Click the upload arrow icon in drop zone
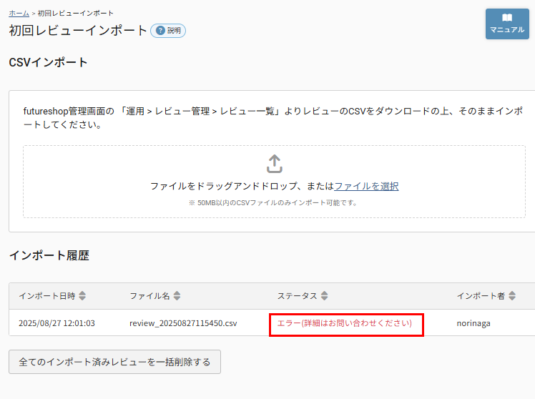The image size is (535, 399). 275,164
